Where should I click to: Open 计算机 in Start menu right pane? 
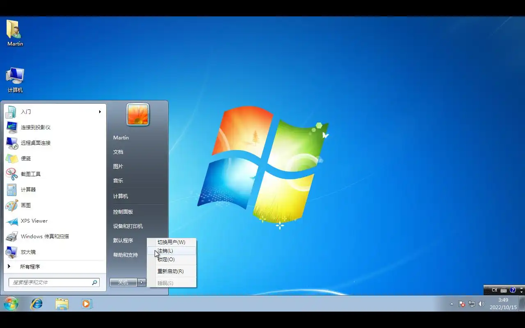pyautogui.click(x=121, y=196)
